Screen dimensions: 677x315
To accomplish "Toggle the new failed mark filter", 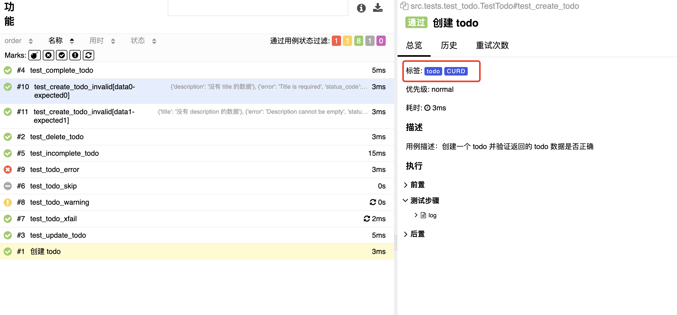I will 48,55.
